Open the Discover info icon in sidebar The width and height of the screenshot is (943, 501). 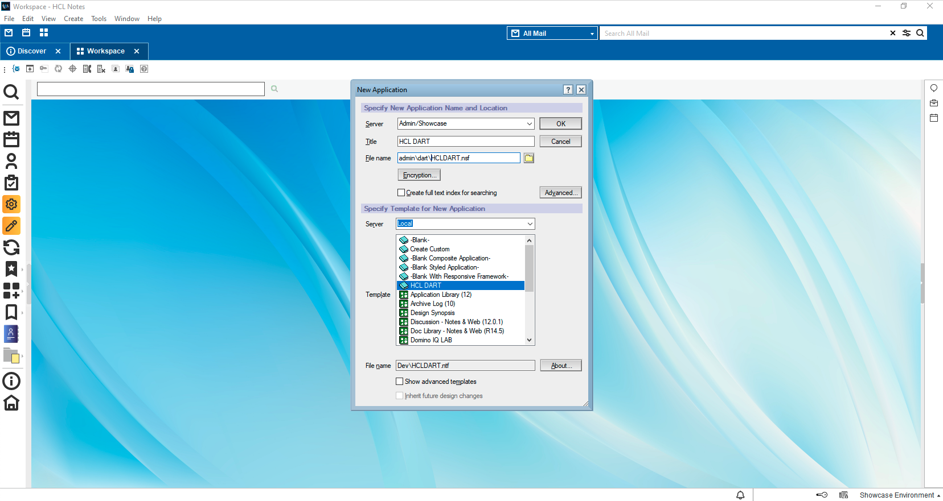tap(11, 381)
